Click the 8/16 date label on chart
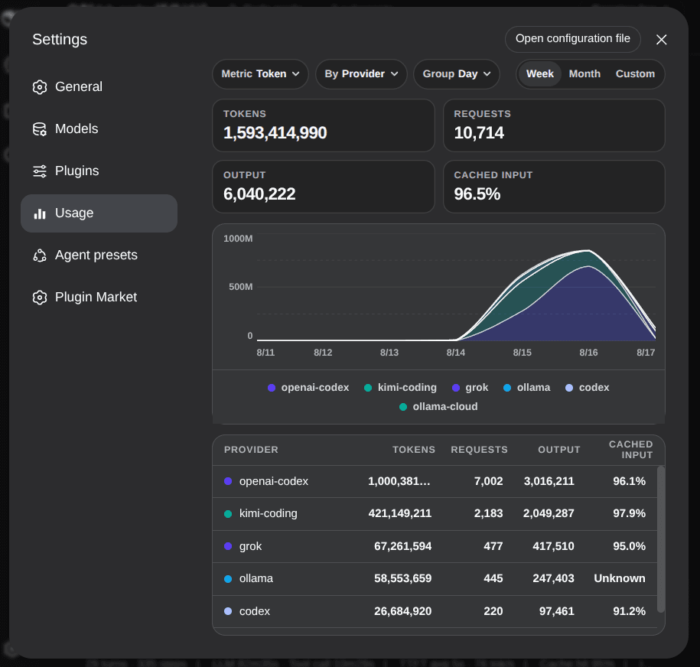The width and height of the screenshot is (700, 667). coord(588,353)
